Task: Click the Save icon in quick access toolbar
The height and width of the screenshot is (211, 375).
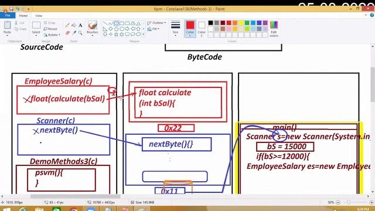Action: coord(11,9)
